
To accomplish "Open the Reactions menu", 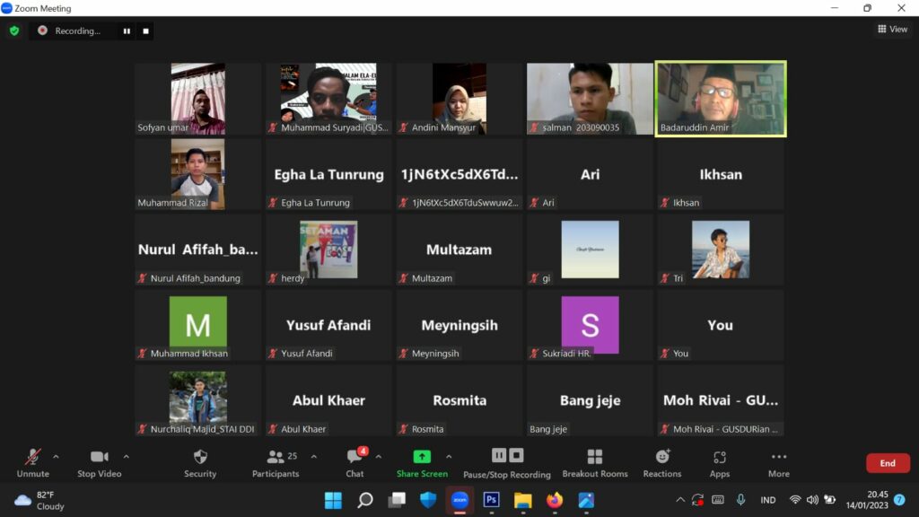I will [x=662, y=461].
